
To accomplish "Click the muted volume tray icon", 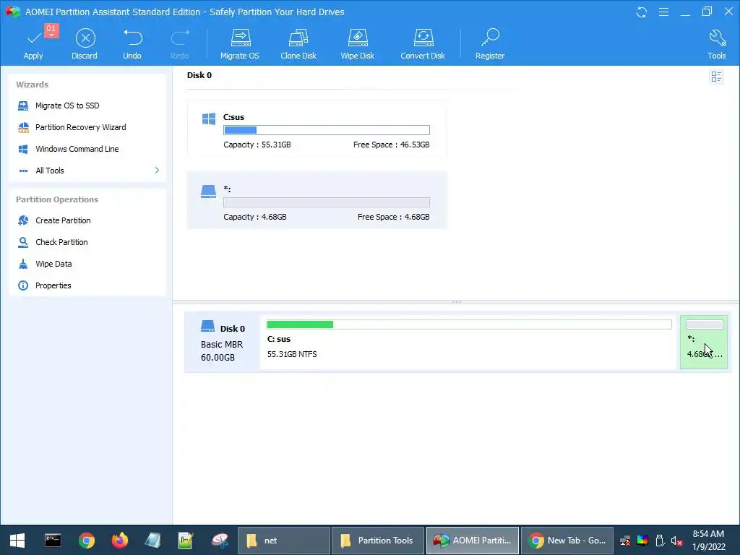I will point(676,541).
